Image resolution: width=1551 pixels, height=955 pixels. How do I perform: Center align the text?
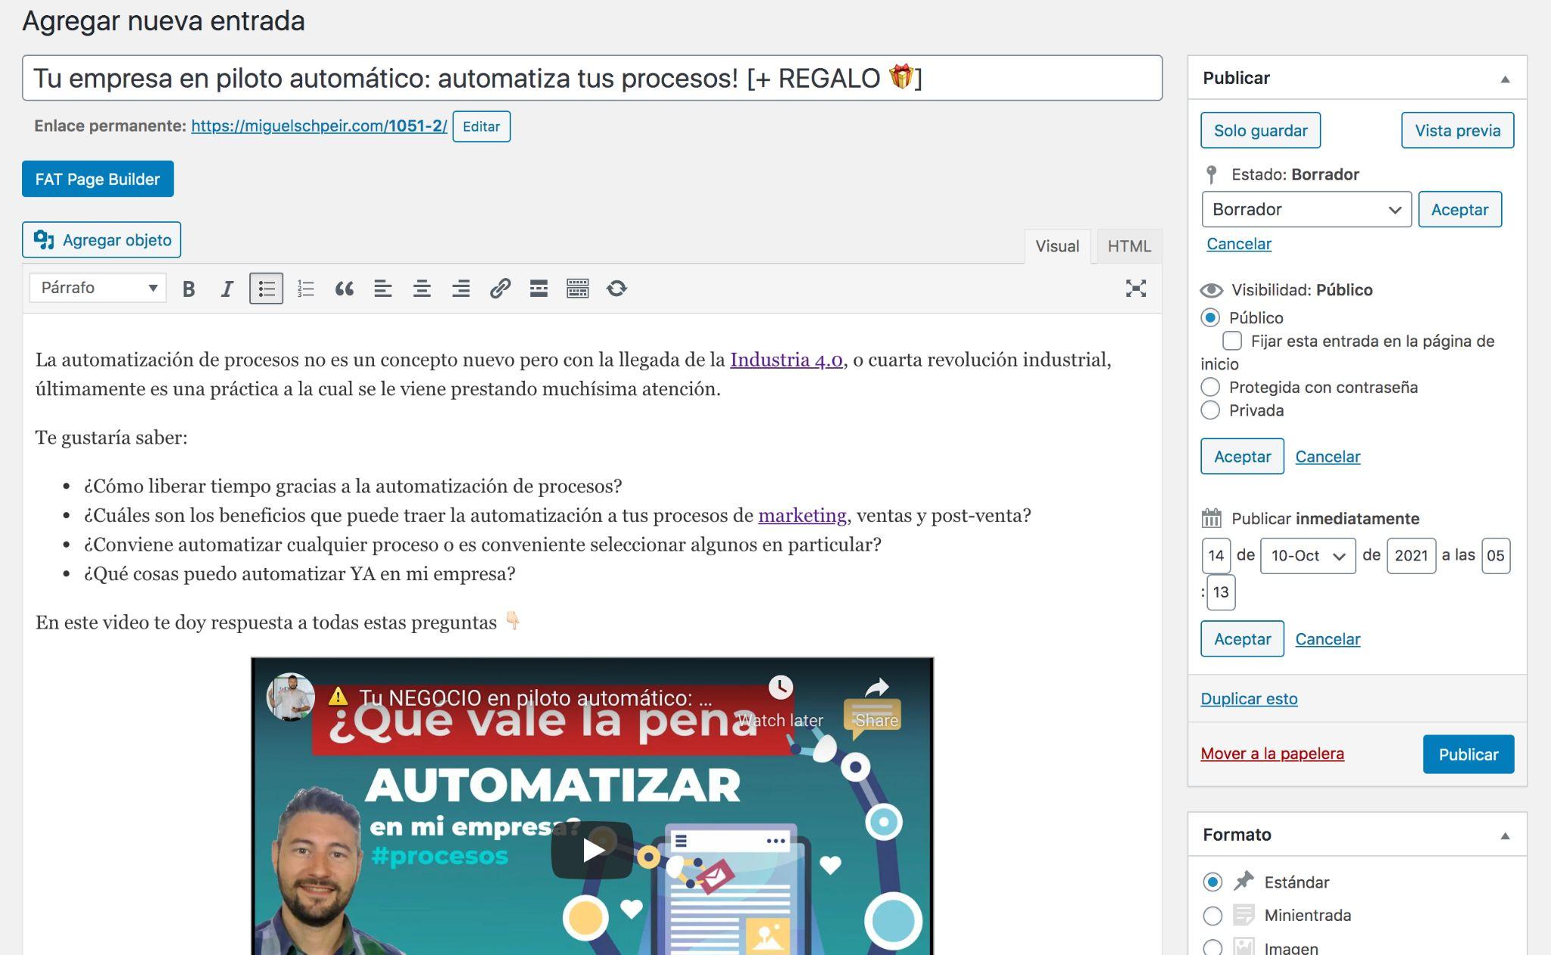point(422,289)
